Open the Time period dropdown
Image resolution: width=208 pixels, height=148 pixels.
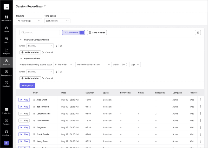coord(57,21)
